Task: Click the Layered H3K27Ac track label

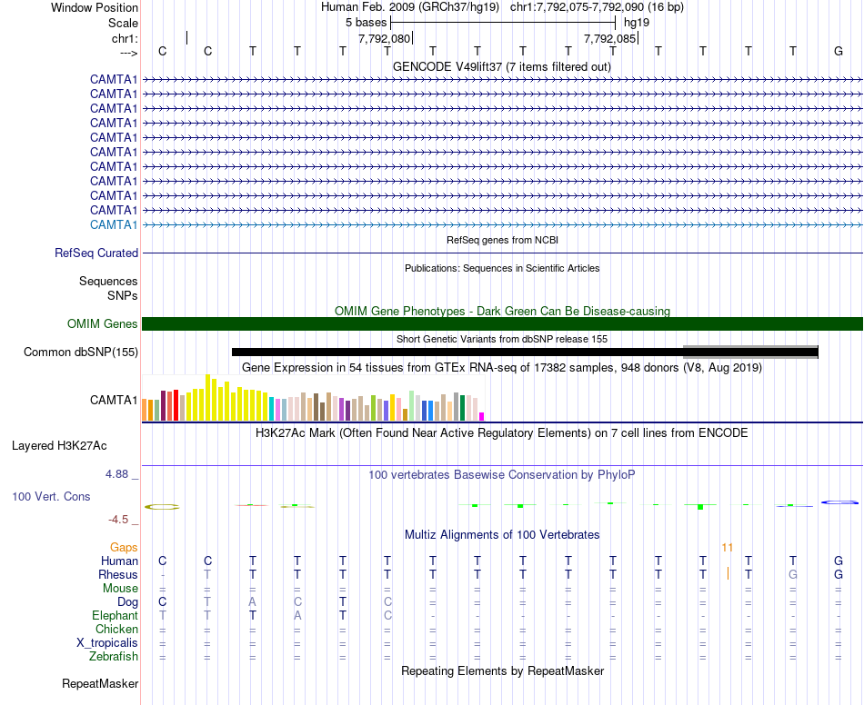Action: tap(59, 446)
